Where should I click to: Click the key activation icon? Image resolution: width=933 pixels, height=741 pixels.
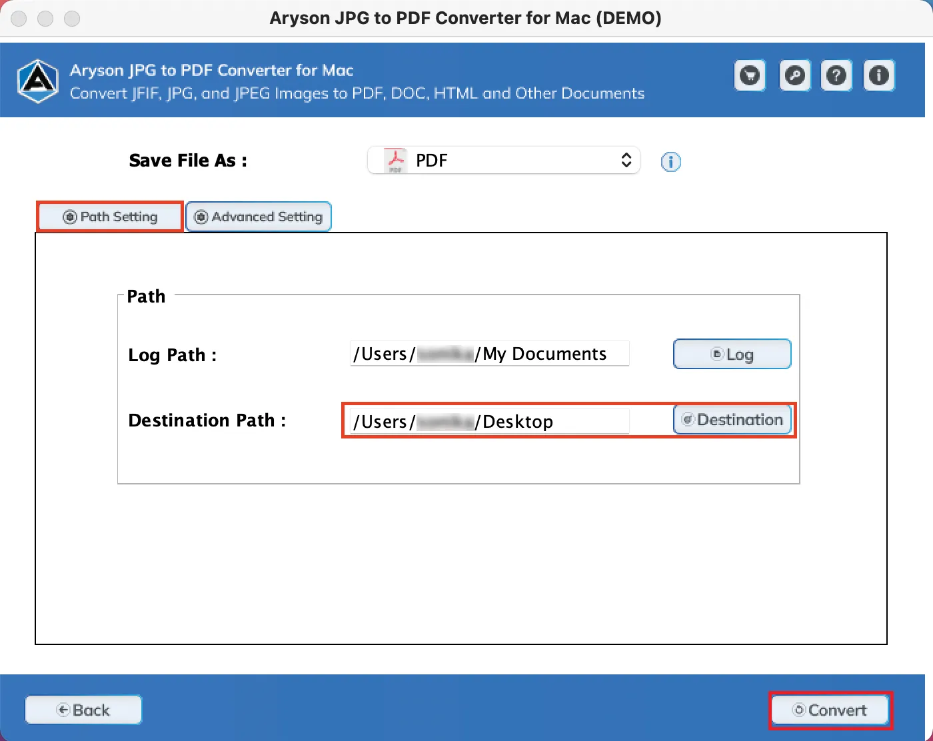coord(794,75)
